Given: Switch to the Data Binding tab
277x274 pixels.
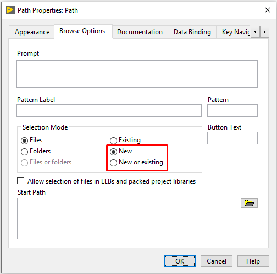Looking at the screenshot, I should 192,32.
